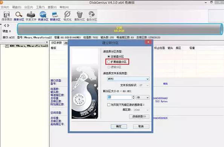Collapse the HD0 disk tree node
The height and width of the screenshot is (147, 224).
point(7,46)
